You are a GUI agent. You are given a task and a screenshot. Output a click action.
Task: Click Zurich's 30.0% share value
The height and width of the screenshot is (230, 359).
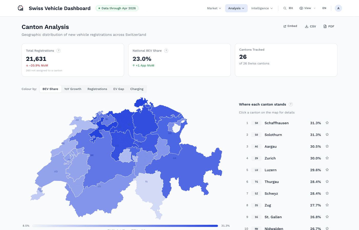[x=315, y=158]
